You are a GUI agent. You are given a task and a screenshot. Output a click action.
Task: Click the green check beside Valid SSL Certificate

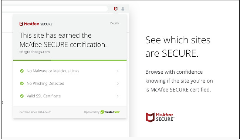point(22,96)
